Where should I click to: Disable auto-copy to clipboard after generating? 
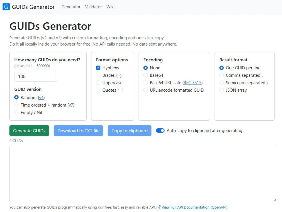[160, 130]
